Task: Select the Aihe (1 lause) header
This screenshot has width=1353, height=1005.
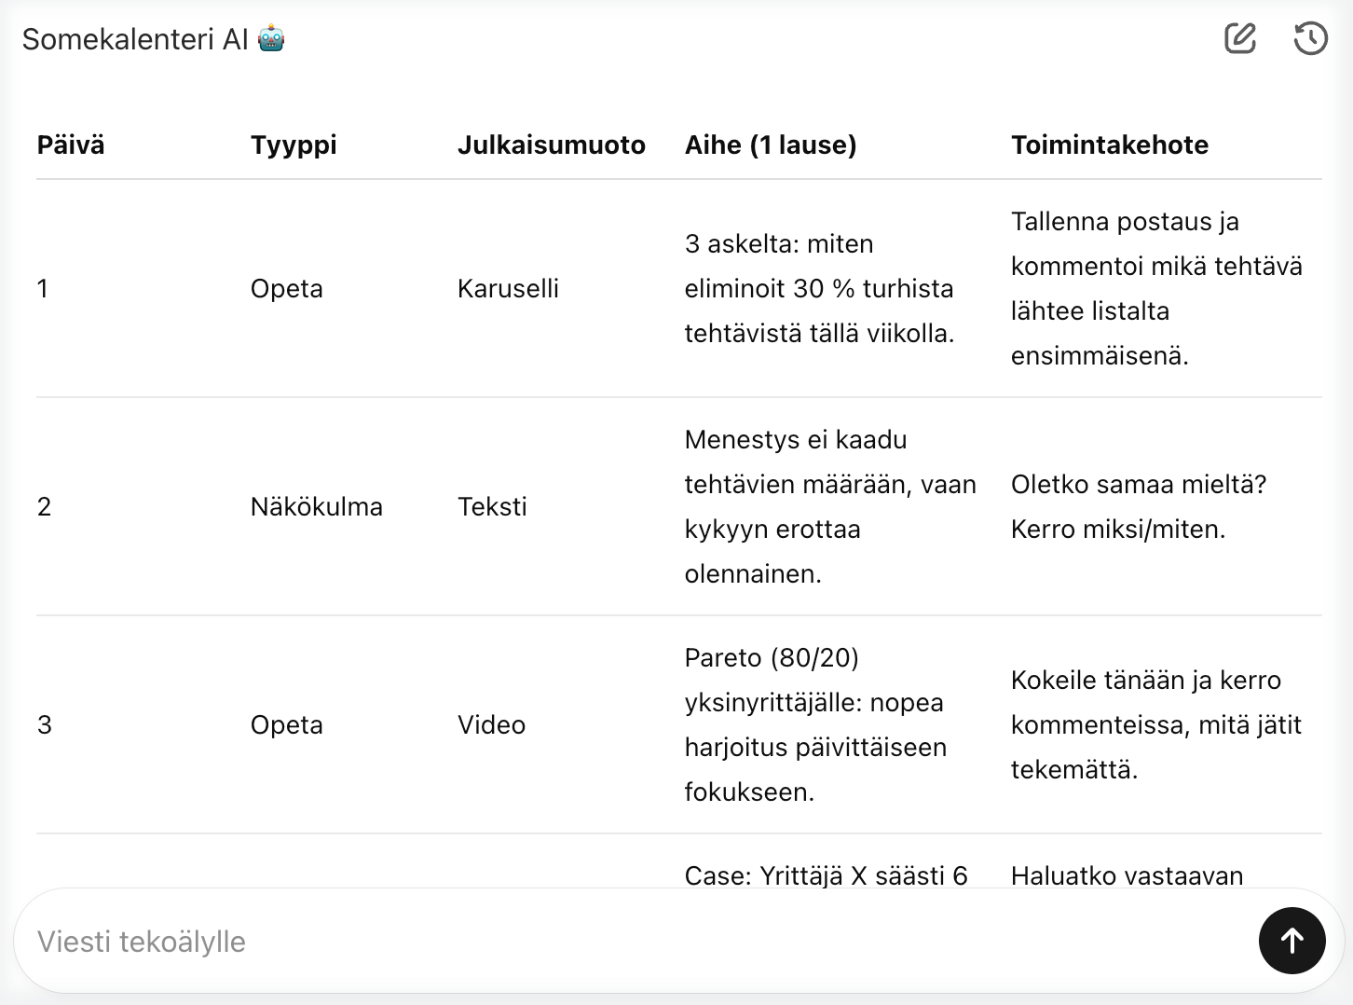Action: [x=771, y=145]
